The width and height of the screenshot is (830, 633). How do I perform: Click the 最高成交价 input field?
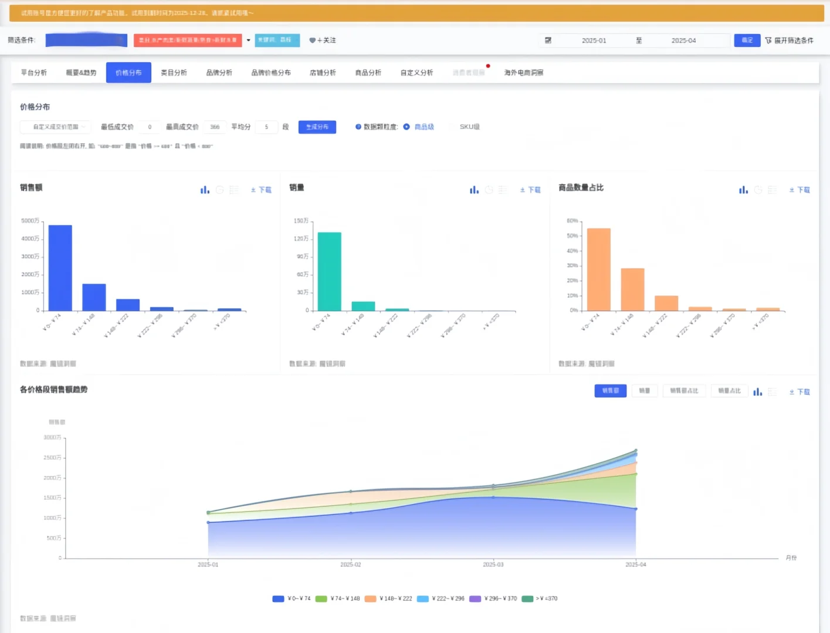coord(215,127)
